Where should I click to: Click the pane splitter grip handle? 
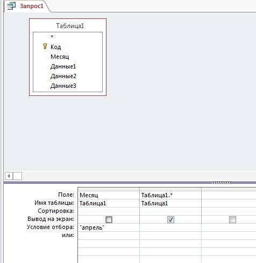(221, 182)
